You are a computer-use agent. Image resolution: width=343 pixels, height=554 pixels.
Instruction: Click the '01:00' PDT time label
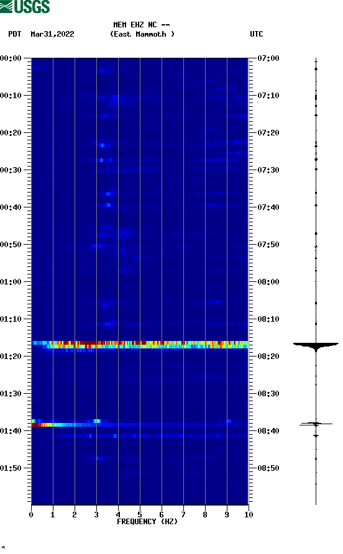click(x=11, y=282)
